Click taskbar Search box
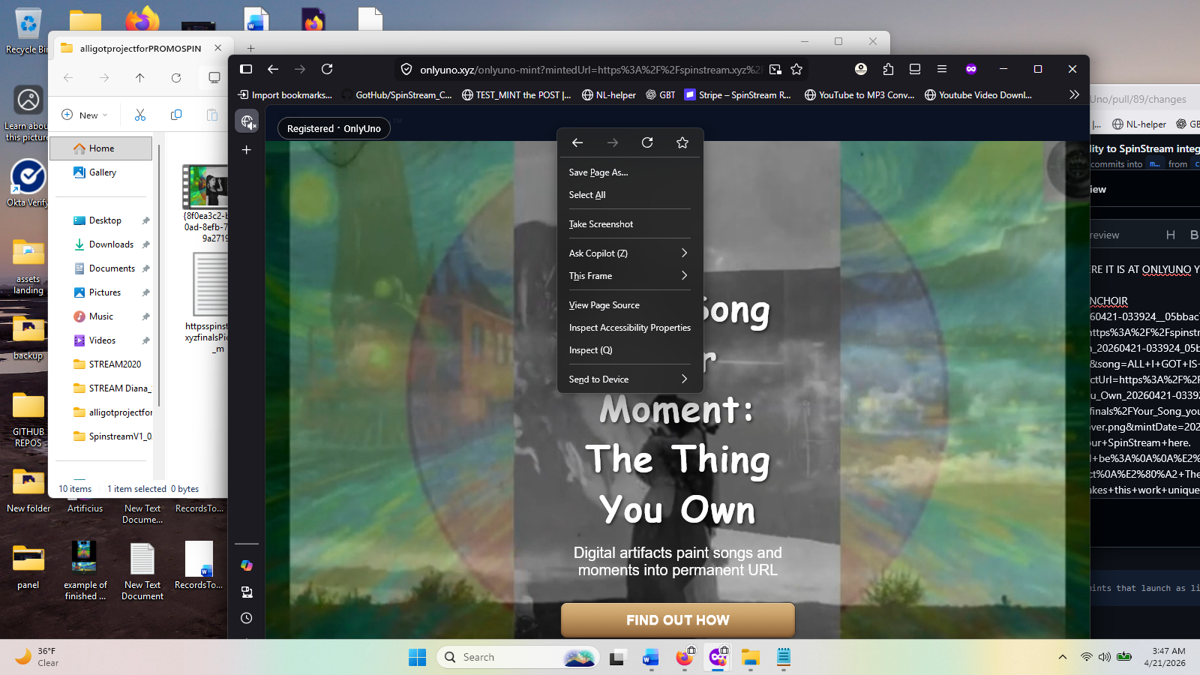Screen dimensions: 1200x675 tap(517, 657)
